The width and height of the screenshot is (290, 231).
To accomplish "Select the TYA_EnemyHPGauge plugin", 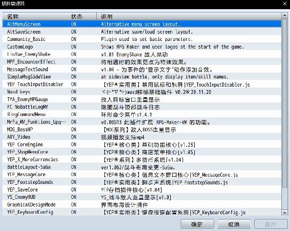I will coord(142,99).
